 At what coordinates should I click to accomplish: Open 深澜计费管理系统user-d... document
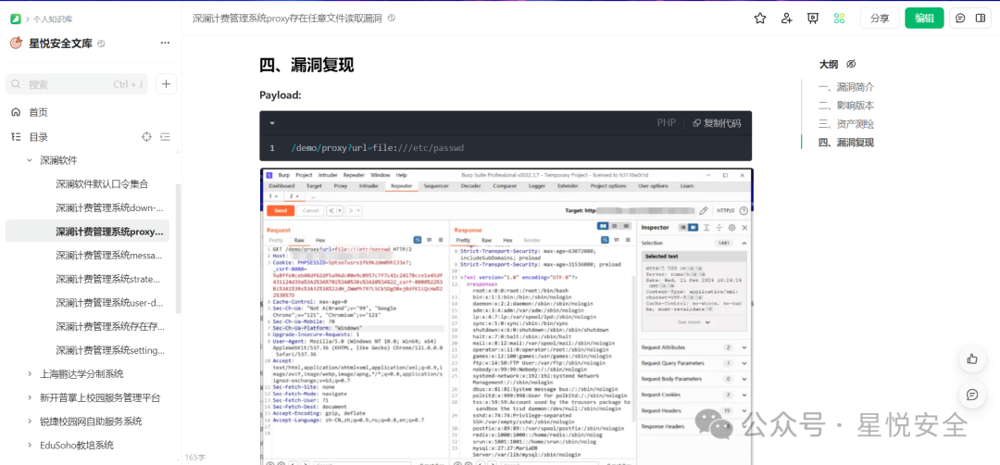tap(109, 302)
